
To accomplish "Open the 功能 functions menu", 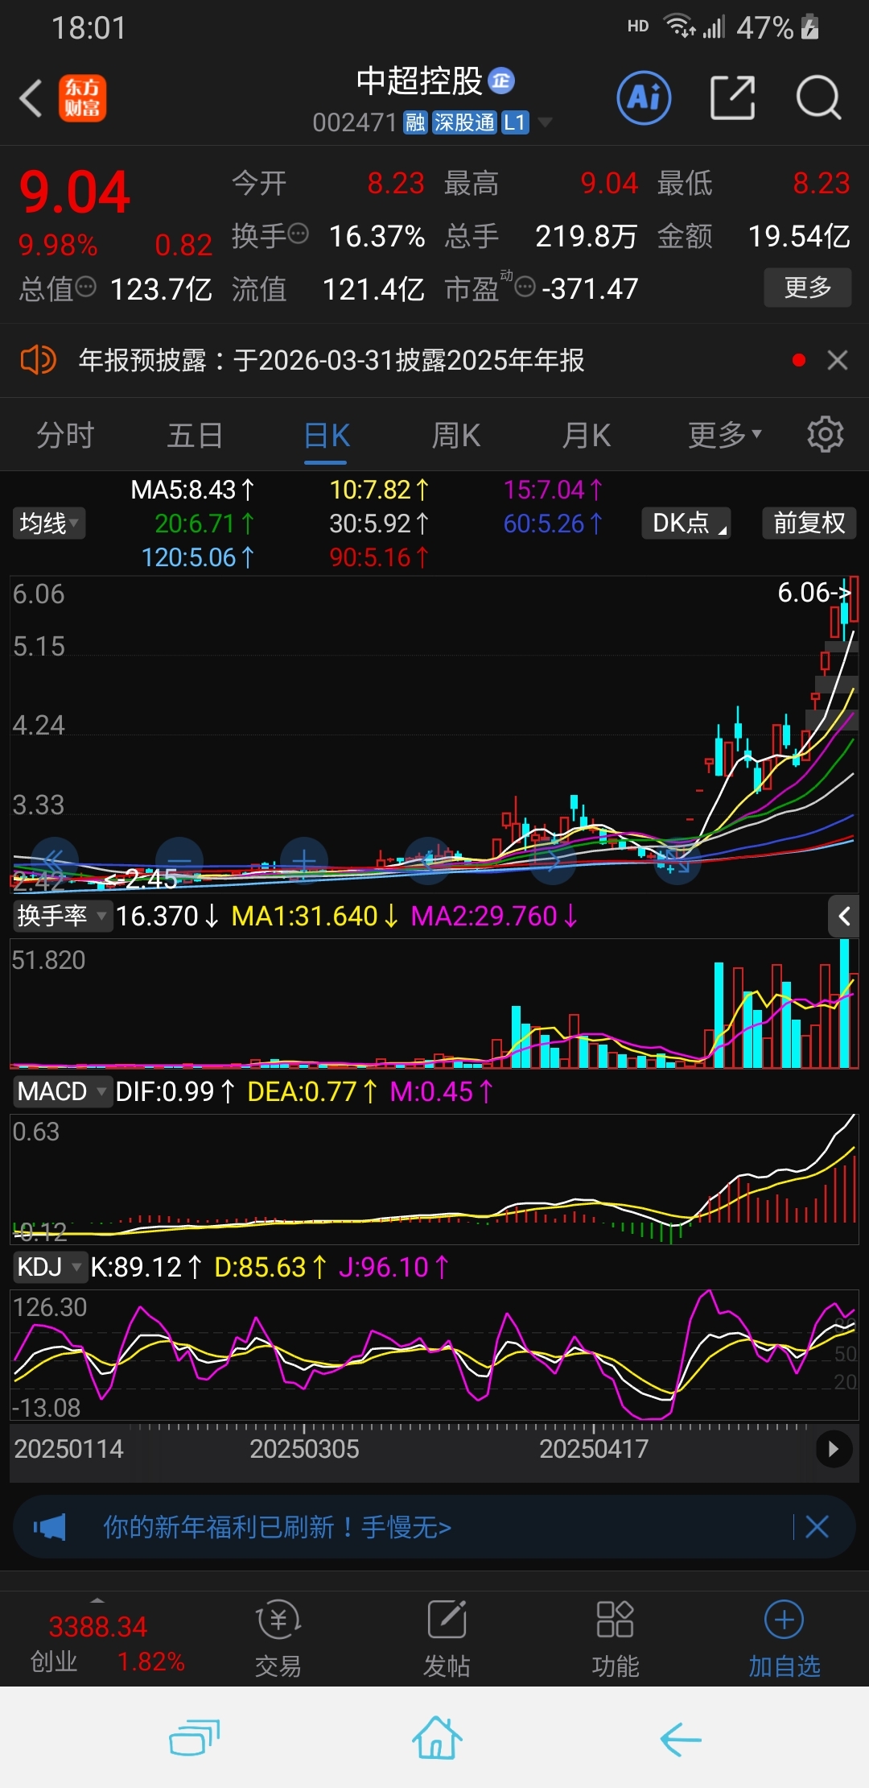I will (x=615, y=1640).
